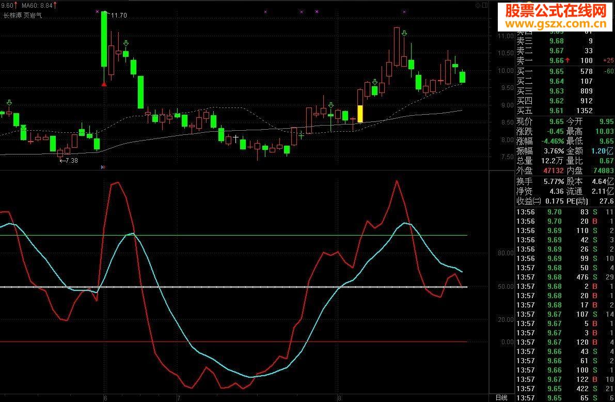
Task: Select the 13:56 tick with volume 110
Action: 565,230
